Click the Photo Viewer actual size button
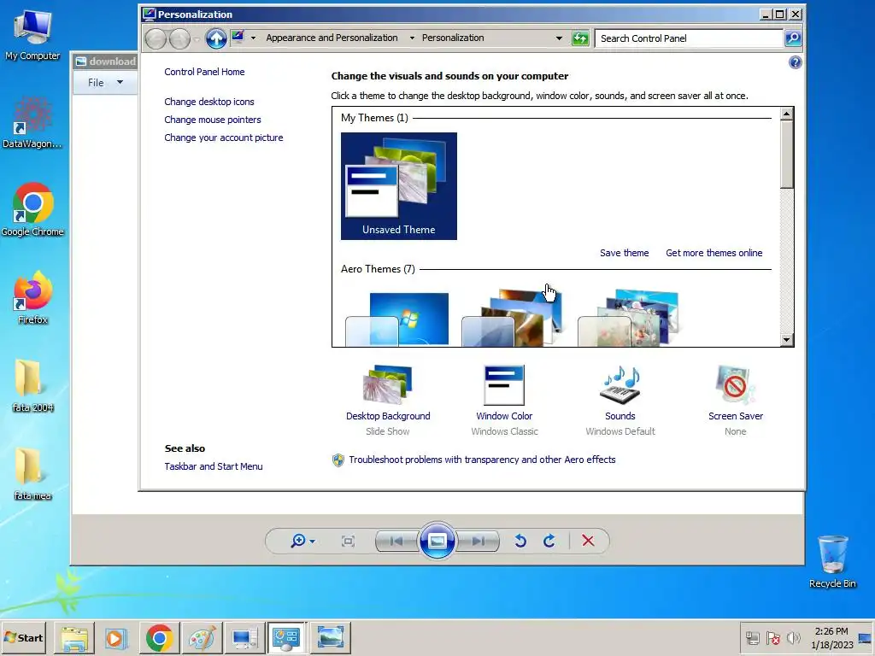 point(348,541)
